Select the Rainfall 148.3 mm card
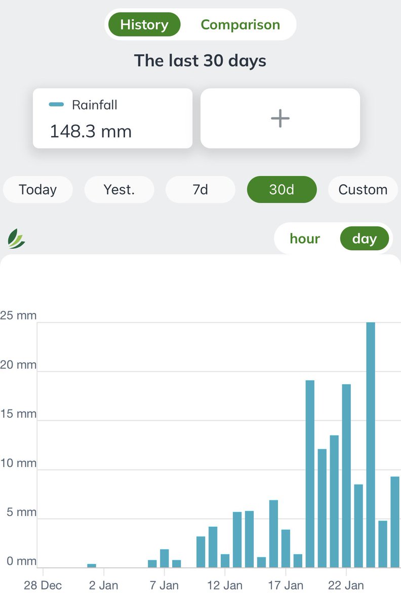This screenshot has width=401, height=609. pos(112,118)
